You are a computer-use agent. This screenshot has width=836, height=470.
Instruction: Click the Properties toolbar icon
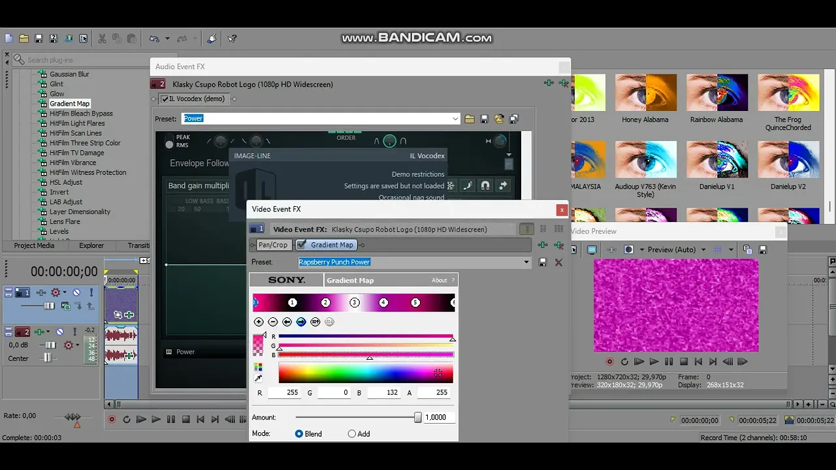point(83,39)
